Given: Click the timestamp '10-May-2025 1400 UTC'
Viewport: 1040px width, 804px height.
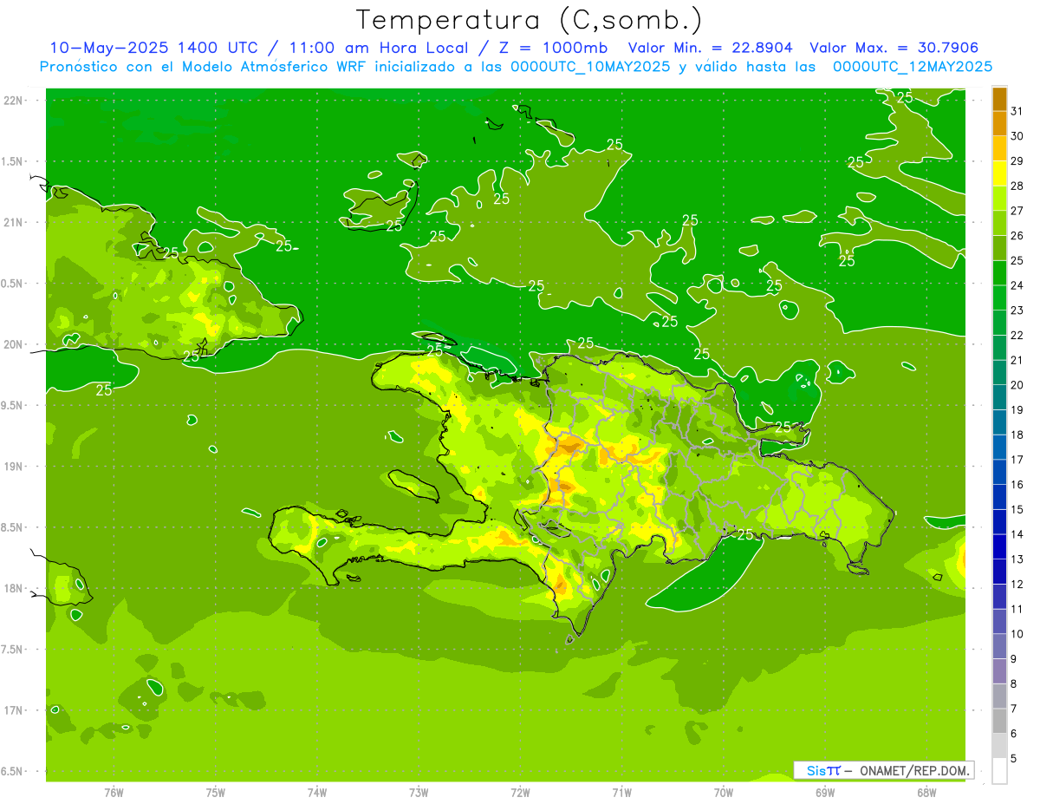Looking at the screenshot, I should point(153,48).
